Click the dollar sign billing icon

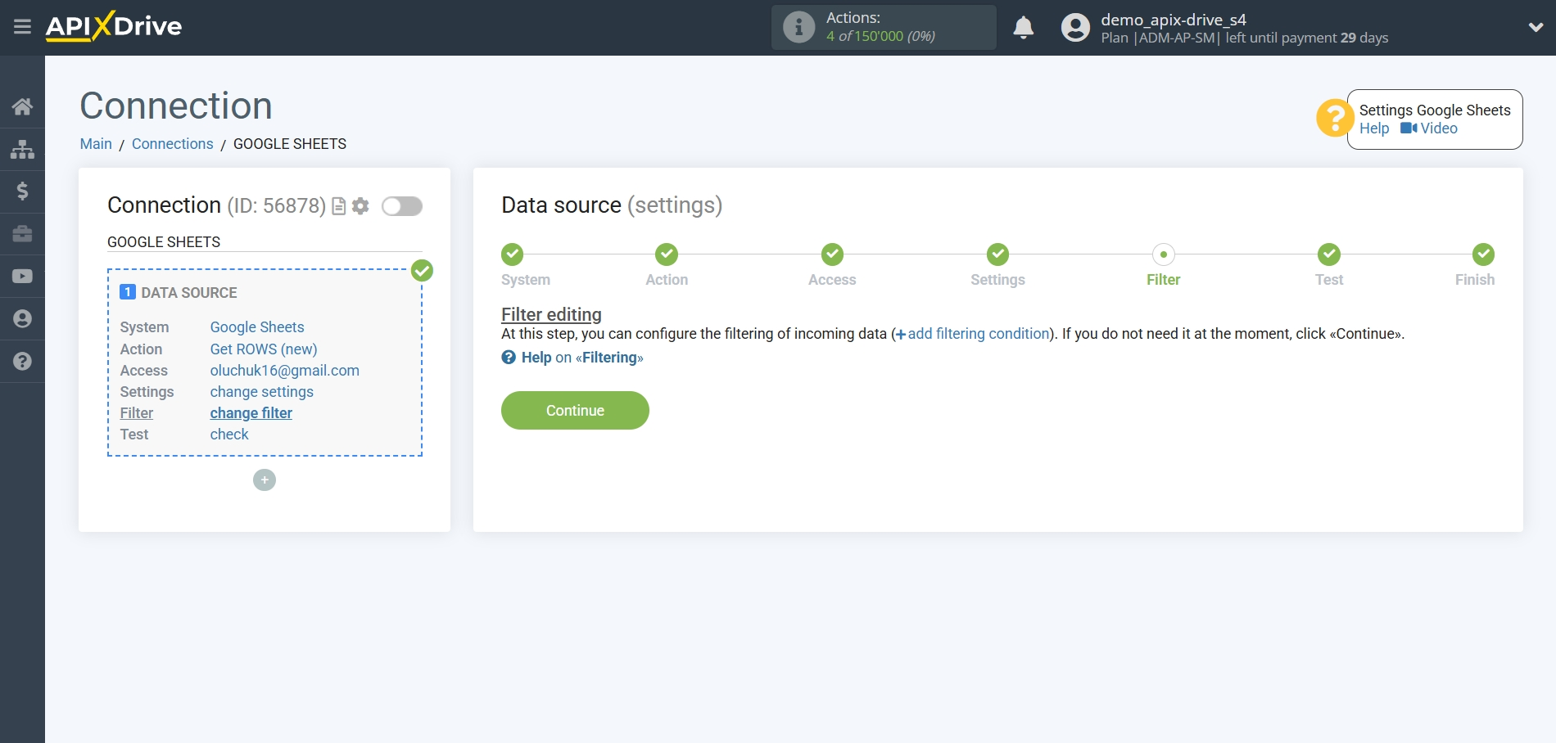point(22,191)
